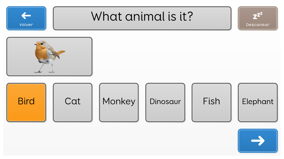Click the Descansar text label

(x=258, y=25)
